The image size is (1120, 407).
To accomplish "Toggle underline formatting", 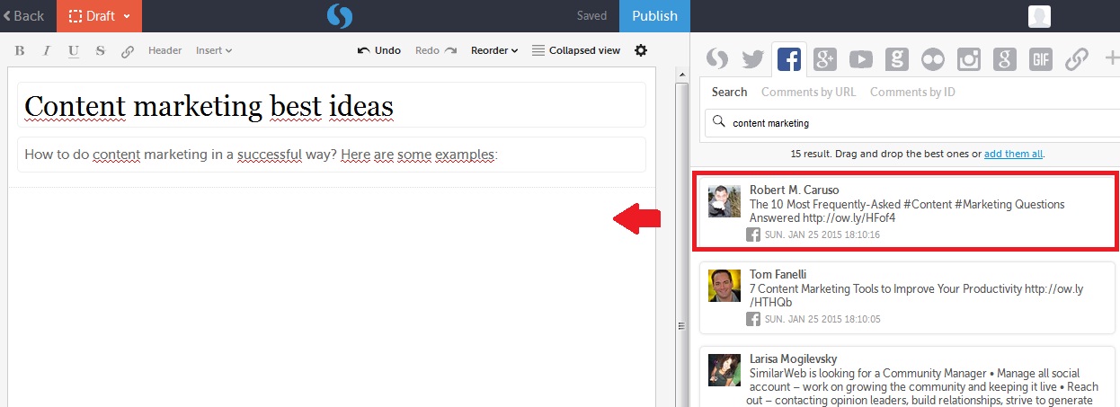I will tap(74, 50).
